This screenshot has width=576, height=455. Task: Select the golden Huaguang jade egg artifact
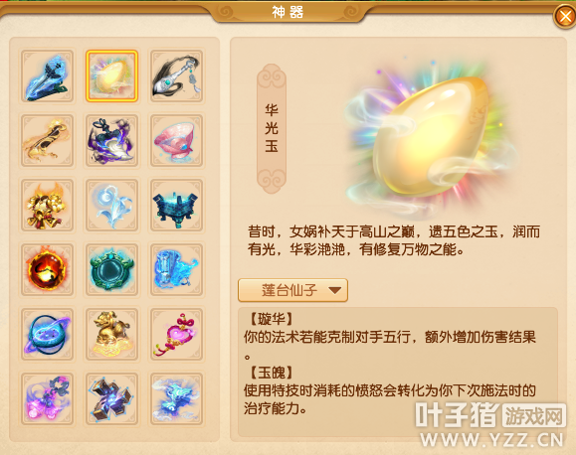(111, 76)
